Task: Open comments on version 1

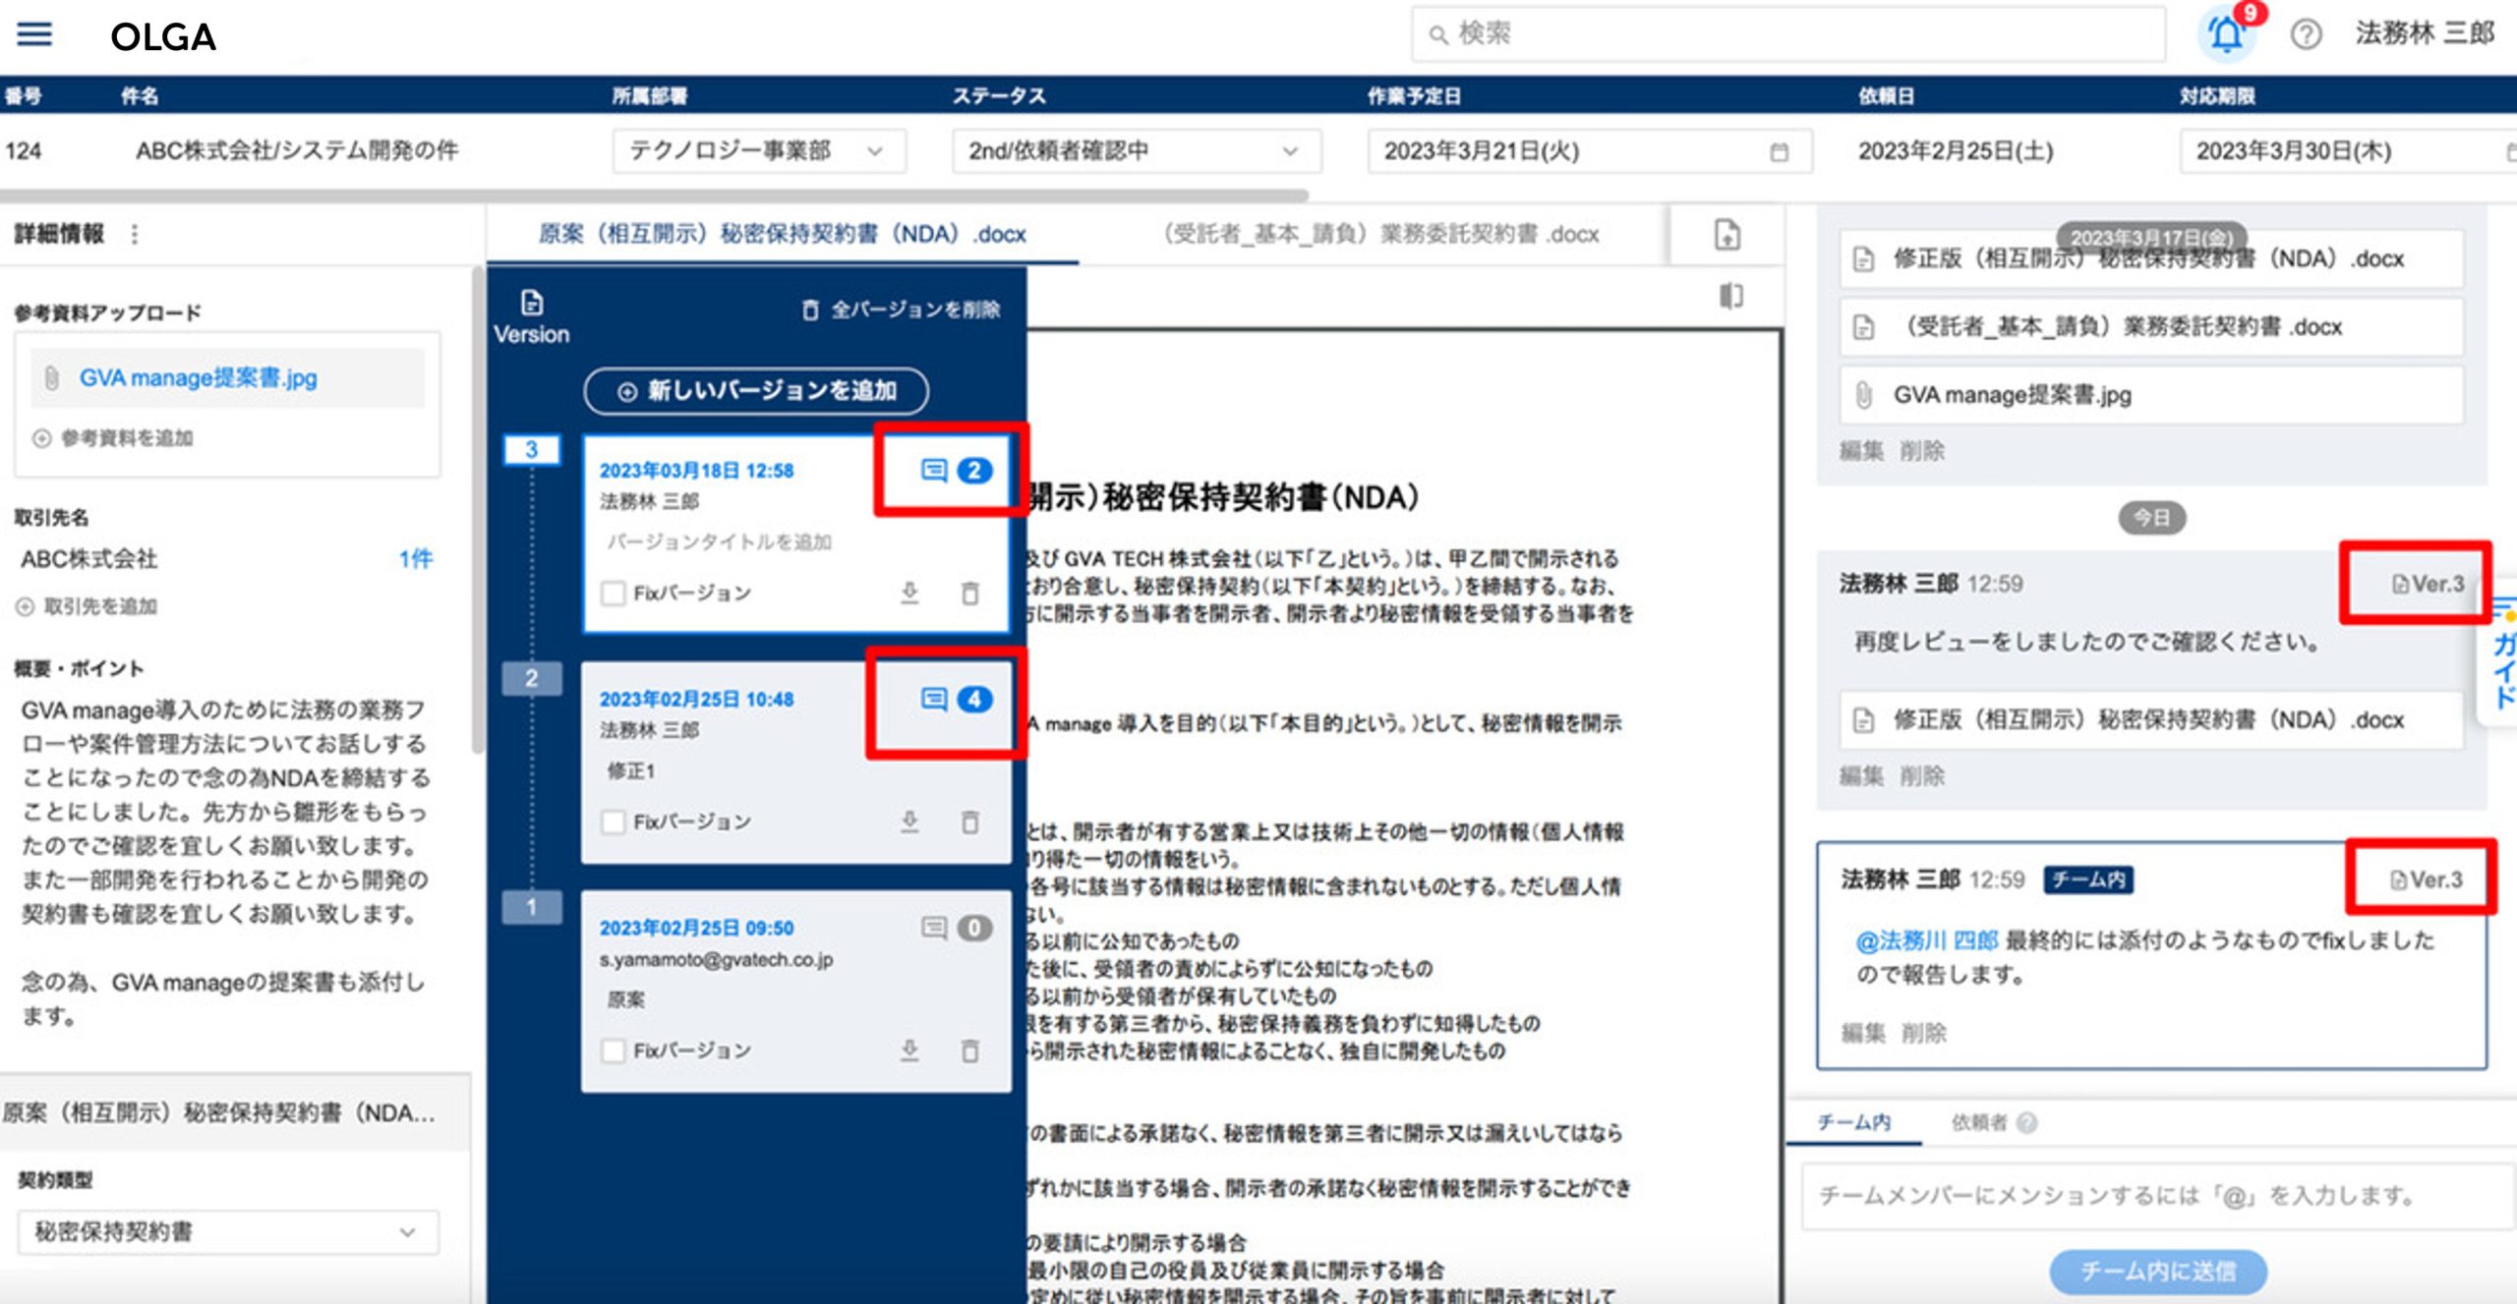Action: point(955,928)
